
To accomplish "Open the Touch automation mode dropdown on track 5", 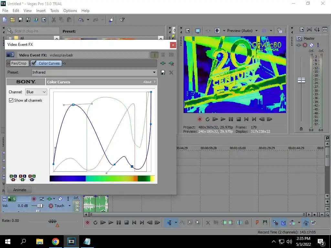I will [69, 206].
